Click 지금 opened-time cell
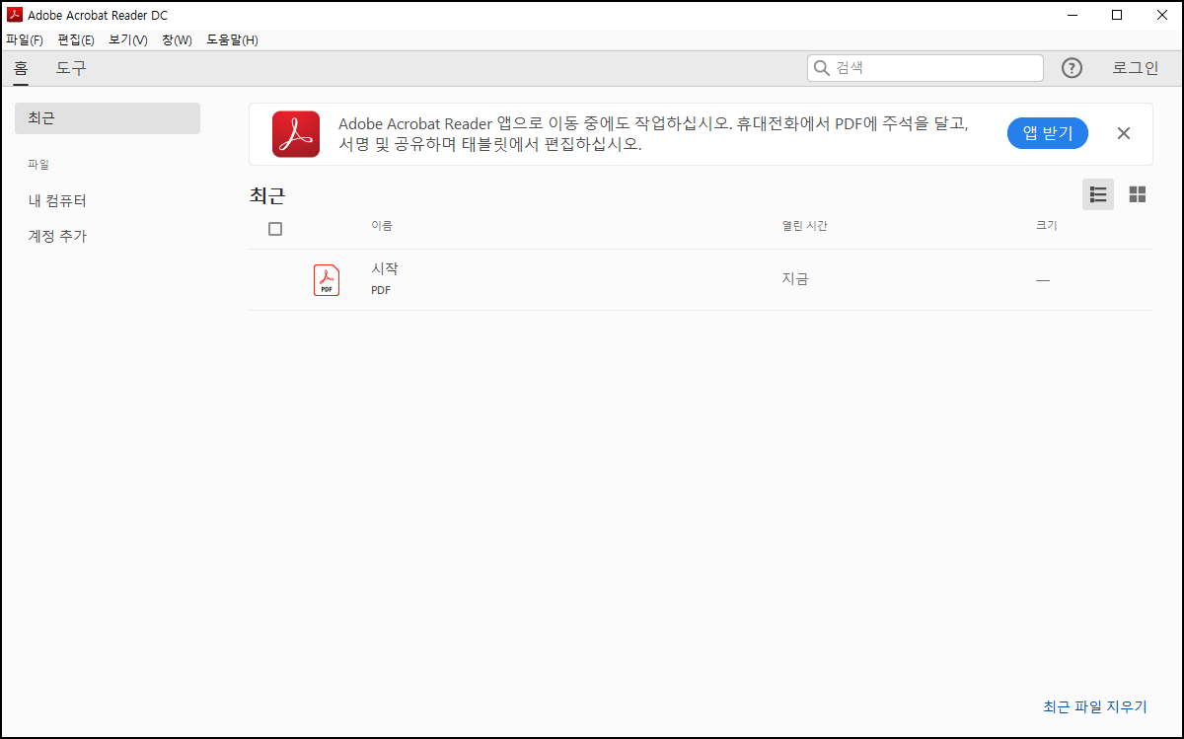The height and width of the screenshot is (739, 1184). point(795,279)
